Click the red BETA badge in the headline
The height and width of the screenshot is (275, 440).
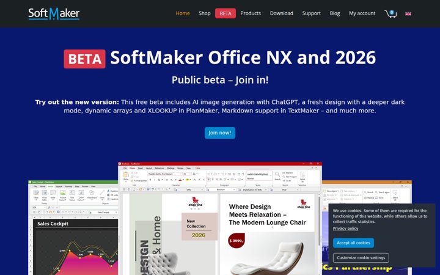(84, 59)
